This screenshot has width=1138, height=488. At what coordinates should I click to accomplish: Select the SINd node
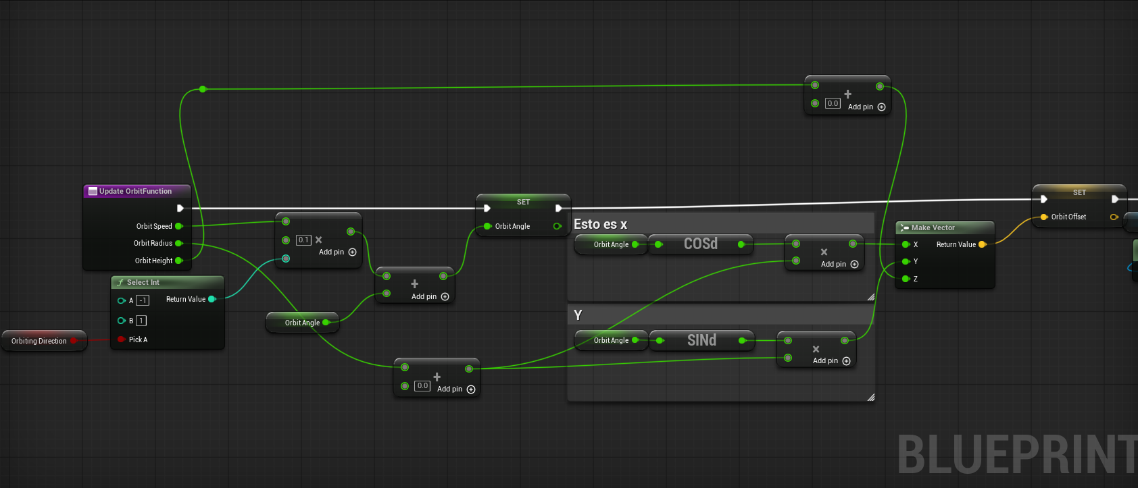(x=701, y=340)
